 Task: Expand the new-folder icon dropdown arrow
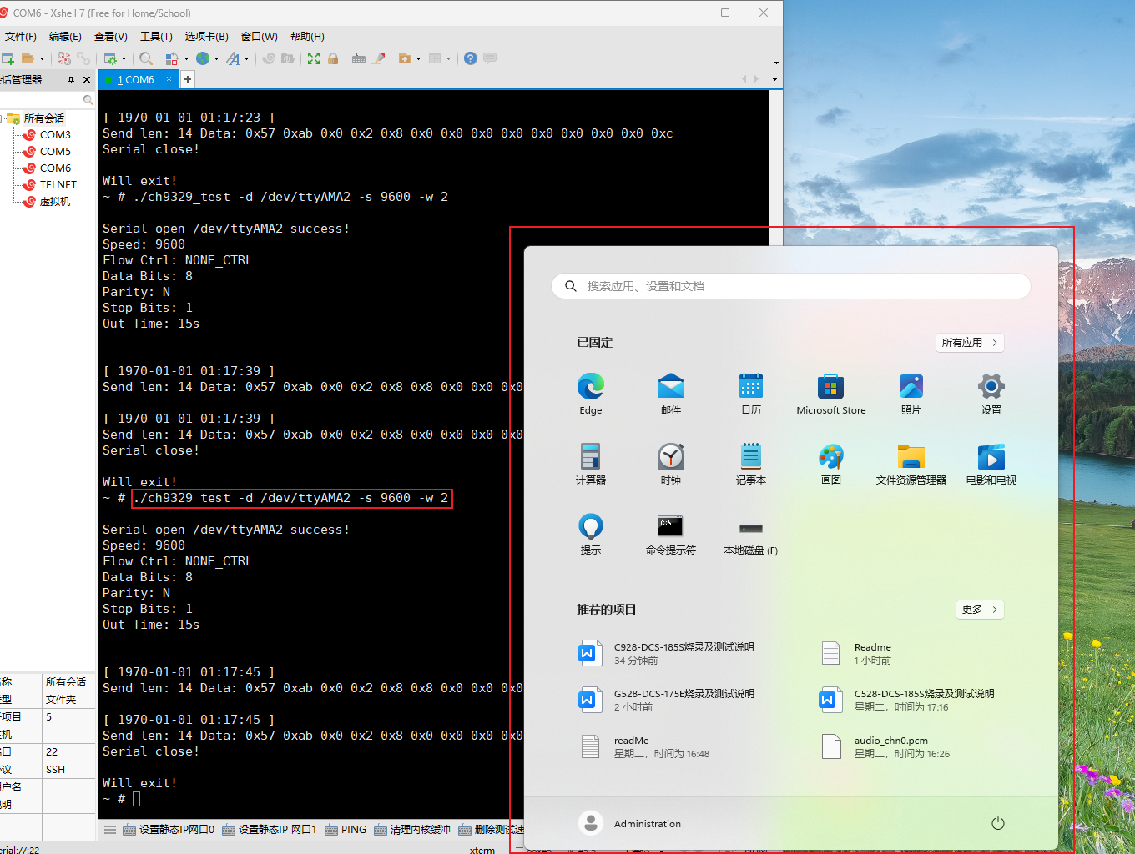(x=418, y=58)
